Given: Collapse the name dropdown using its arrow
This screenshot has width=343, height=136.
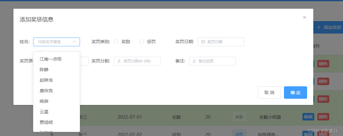Looking at the screenshot, I should point(75,42).
